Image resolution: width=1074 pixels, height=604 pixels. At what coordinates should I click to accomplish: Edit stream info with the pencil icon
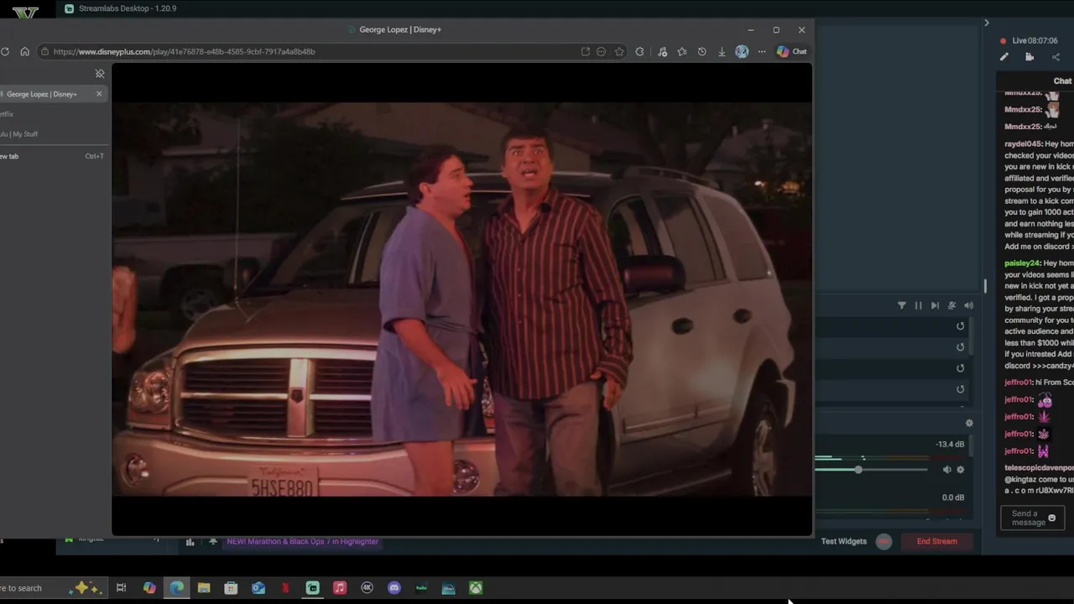[x=1004, y=57]
